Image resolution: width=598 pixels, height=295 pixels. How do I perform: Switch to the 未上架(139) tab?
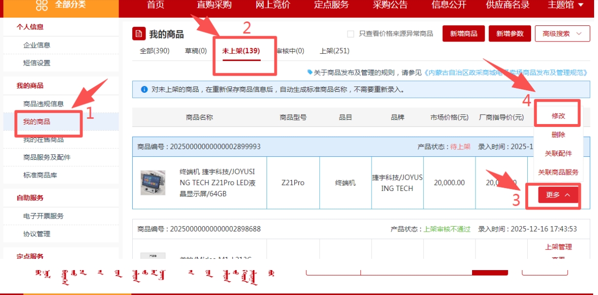[x=241, y=51]
